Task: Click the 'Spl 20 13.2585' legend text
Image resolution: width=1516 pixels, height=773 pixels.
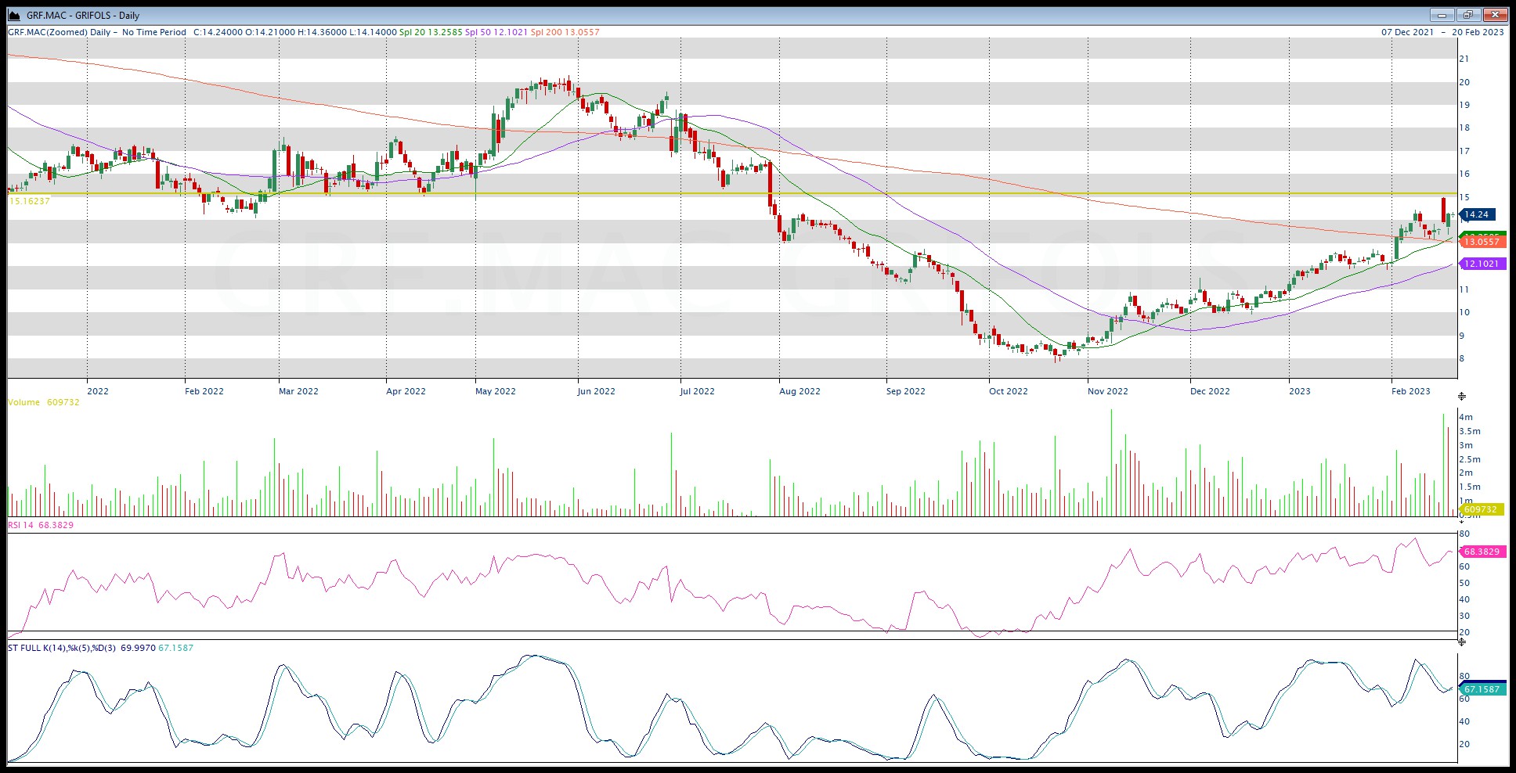Action: [431, 32]
